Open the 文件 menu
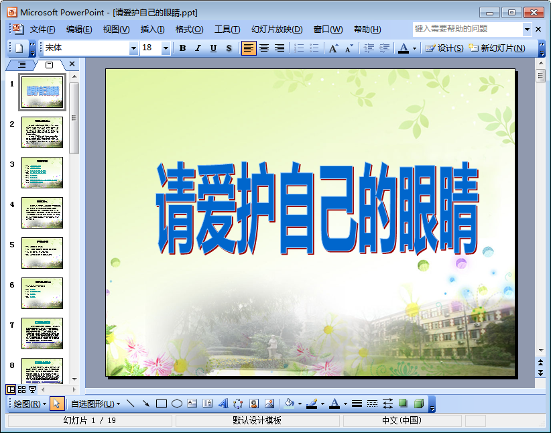Screen dimensions: 551x433 tap(42, 29)
